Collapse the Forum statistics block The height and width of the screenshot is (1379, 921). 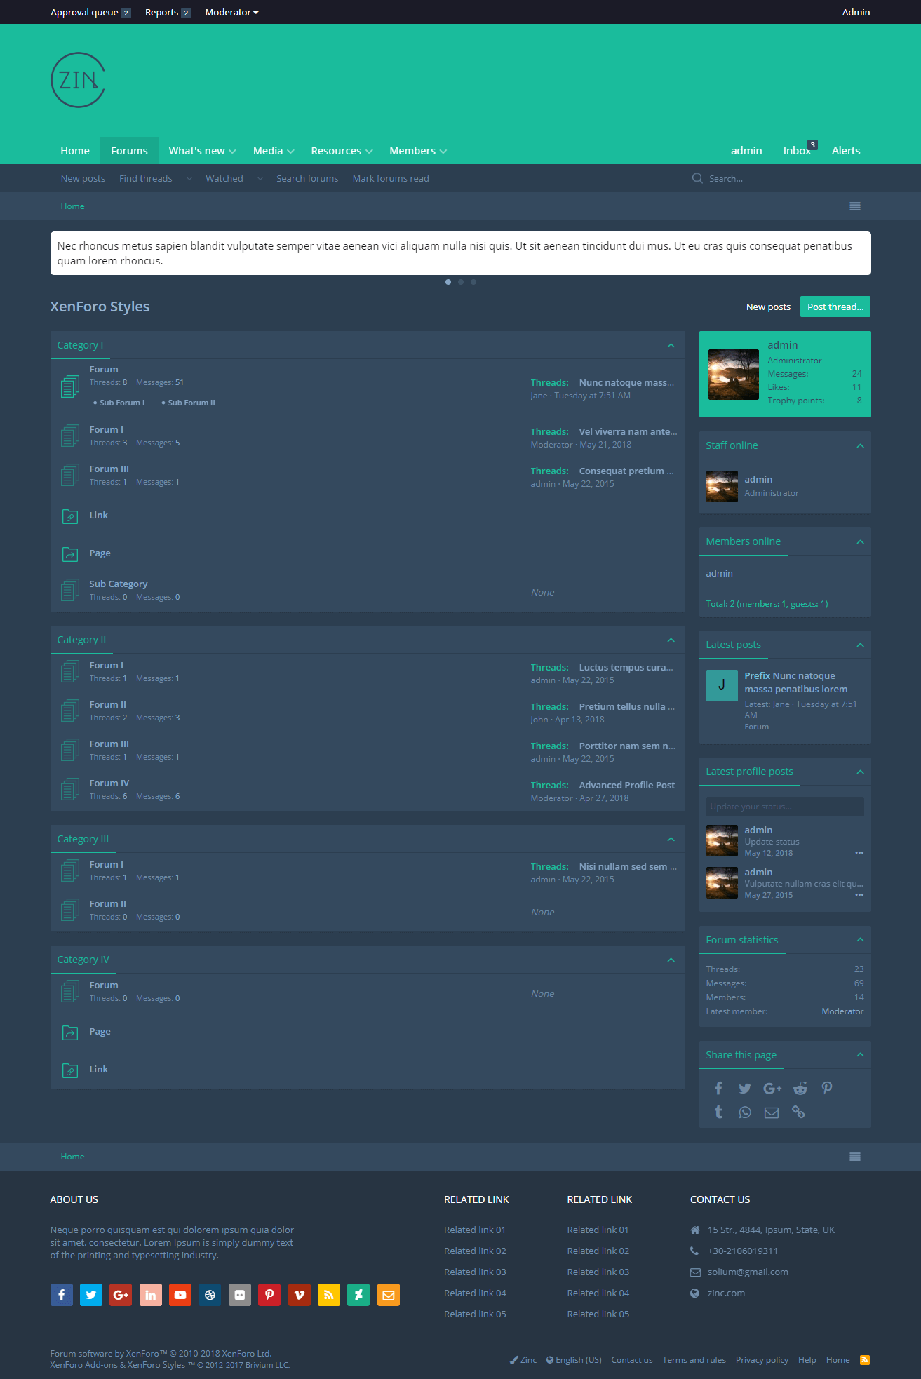[x=860, y=940]
